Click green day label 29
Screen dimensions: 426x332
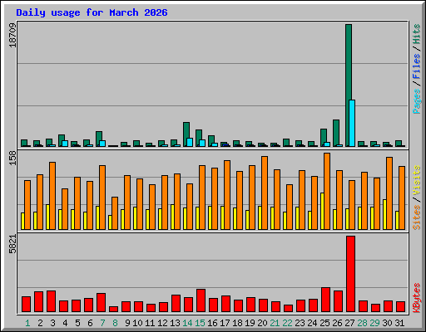[374, 323]
